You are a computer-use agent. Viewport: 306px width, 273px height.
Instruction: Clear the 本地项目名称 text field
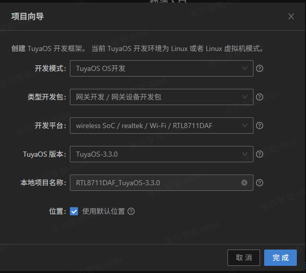244,183
